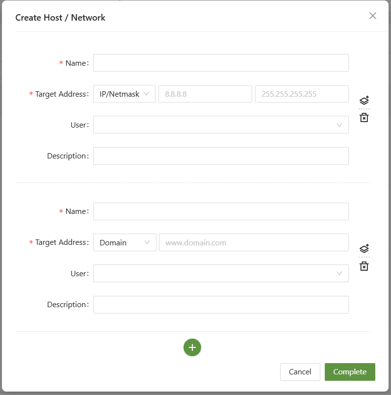Close the Create Host / Network dialog

click(373, 16)
